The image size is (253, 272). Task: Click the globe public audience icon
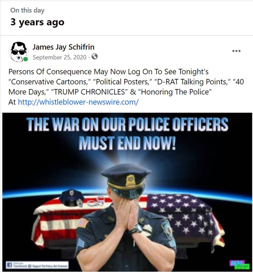click(95, 57)
